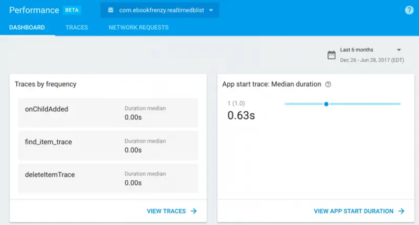Open the Network Requests tab
The image size is (419, 225).
[138, 27]
